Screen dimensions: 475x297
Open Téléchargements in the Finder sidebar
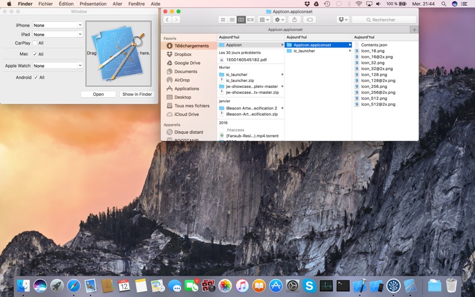[189, 46]
